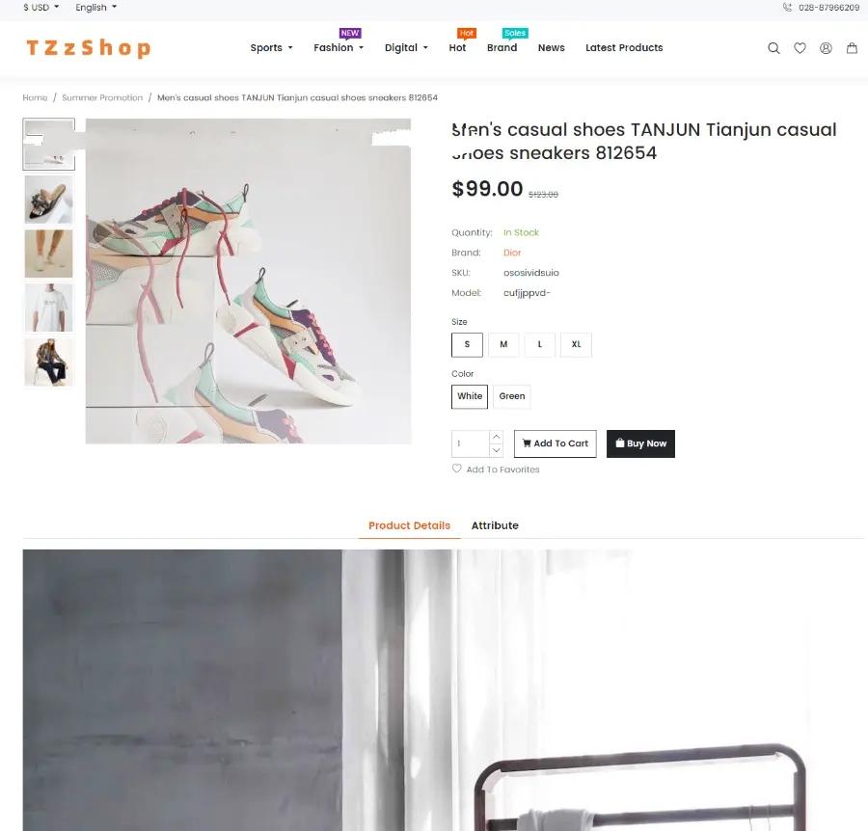Open the wishlist heart icon in header
868x831 pixels.
point(800,48)
